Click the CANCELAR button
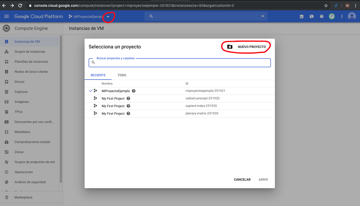 (242, 180)
